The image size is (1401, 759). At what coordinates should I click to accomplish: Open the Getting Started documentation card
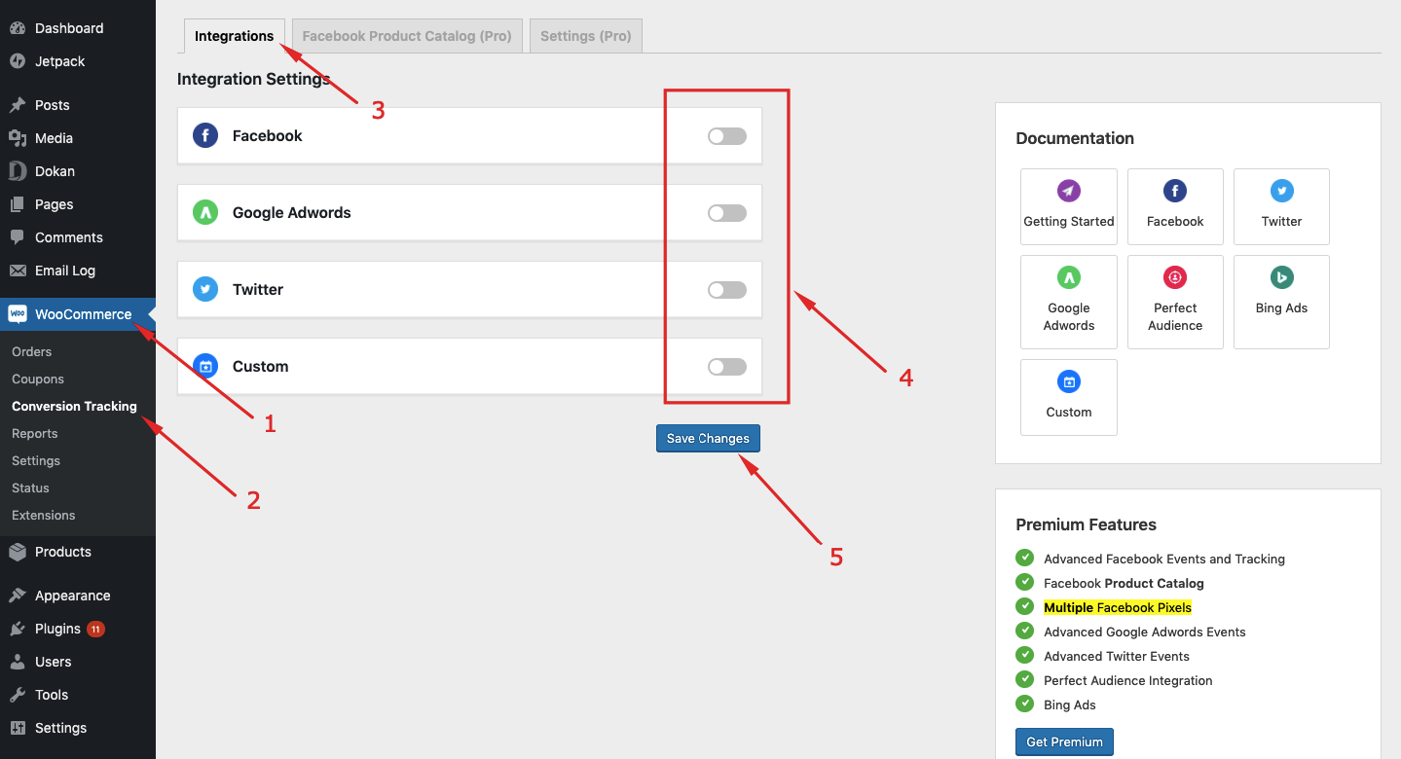(x=1068, y=206)
